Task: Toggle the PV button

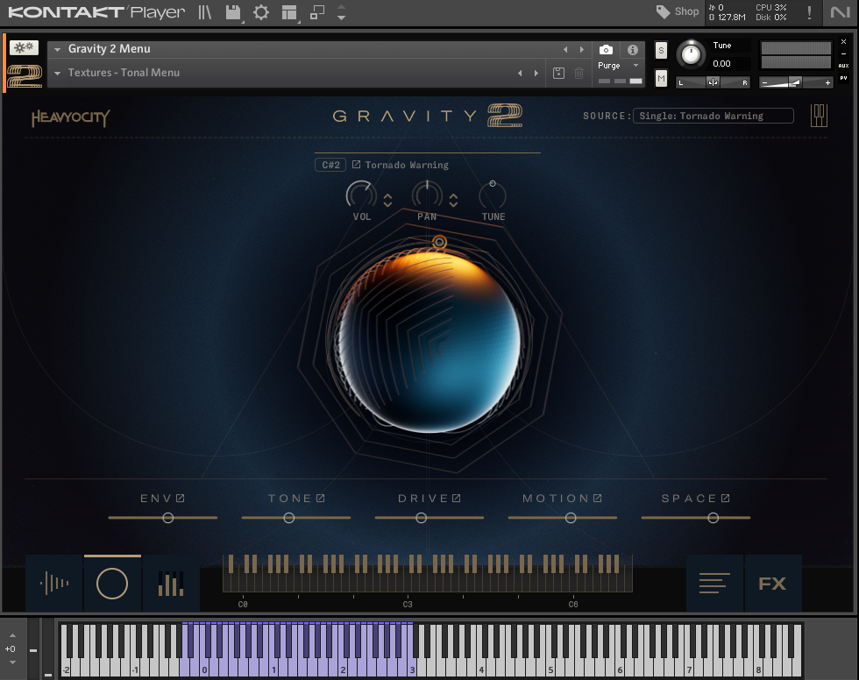Action: click(843, 78)
